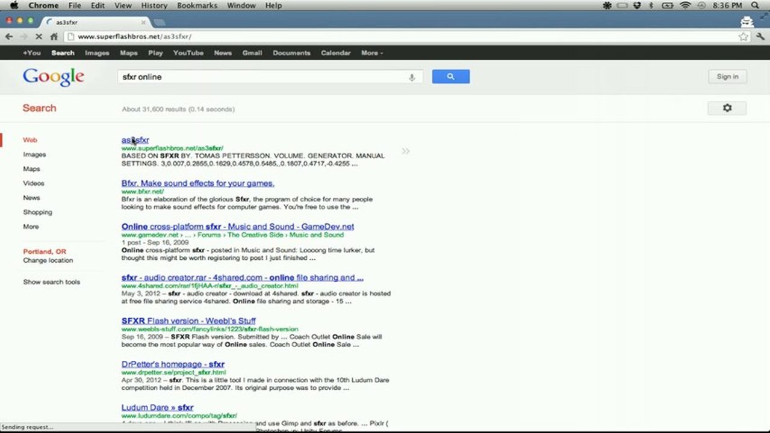Open the Apple menu
This screenshot has height=433, width=770.
pos(14,5)
